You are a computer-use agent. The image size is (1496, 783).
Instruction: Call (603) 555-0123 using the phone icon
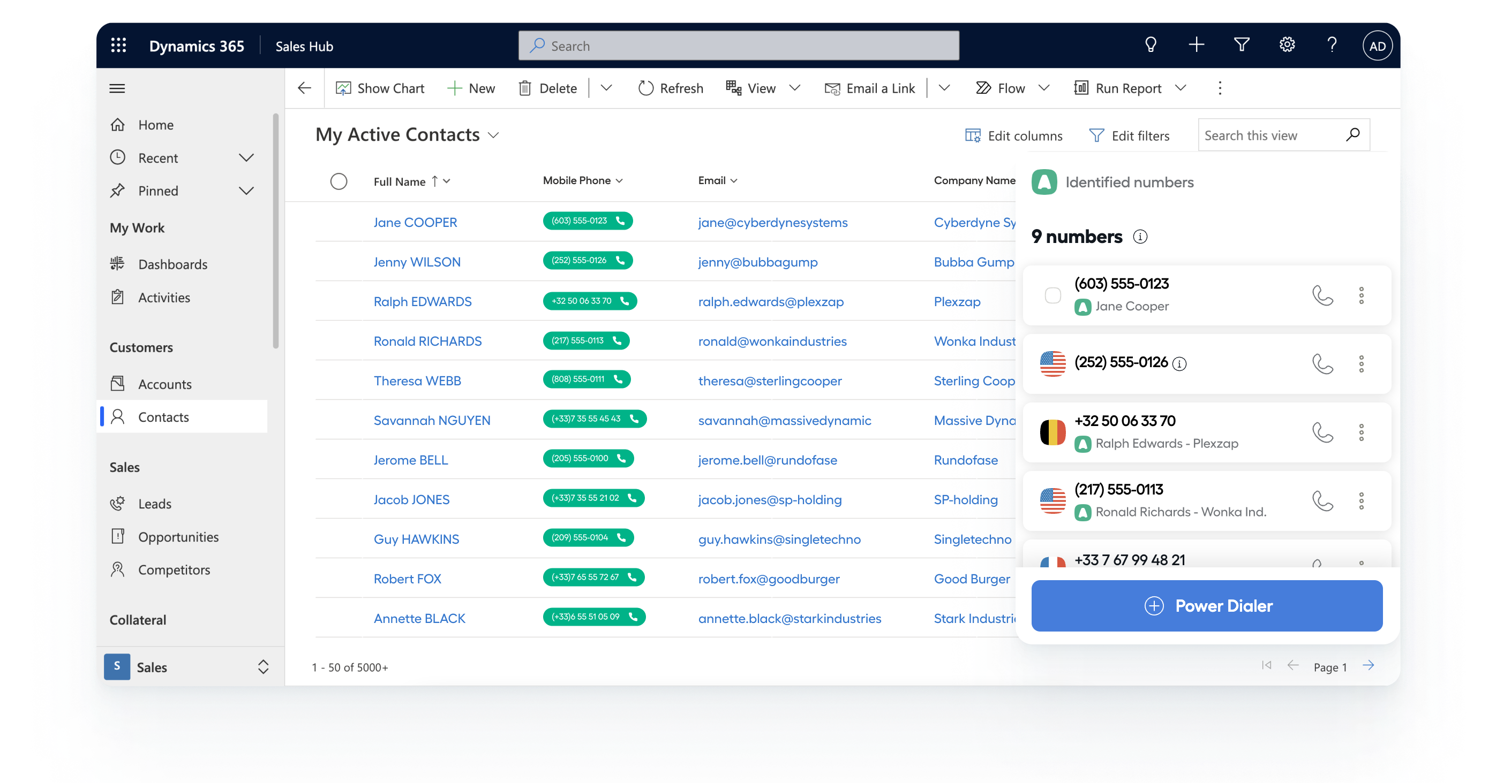point(1323,295)
